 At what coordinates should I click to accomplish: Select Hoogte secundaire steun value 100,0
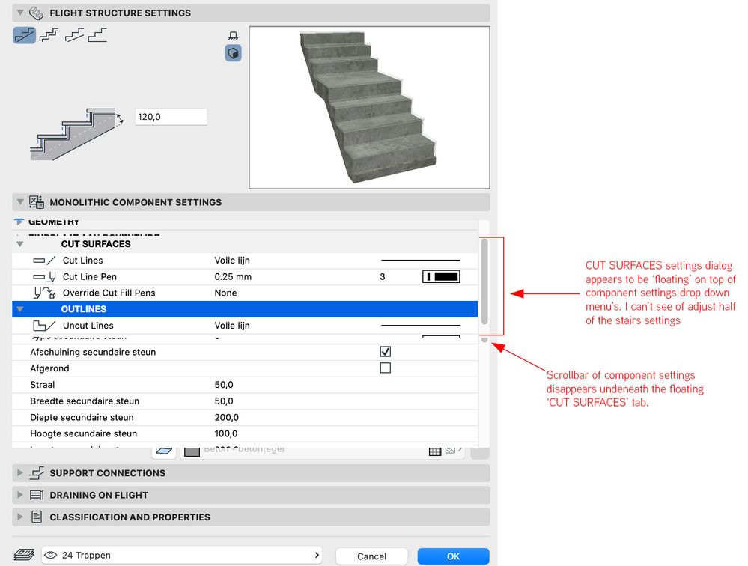[226, 433]
